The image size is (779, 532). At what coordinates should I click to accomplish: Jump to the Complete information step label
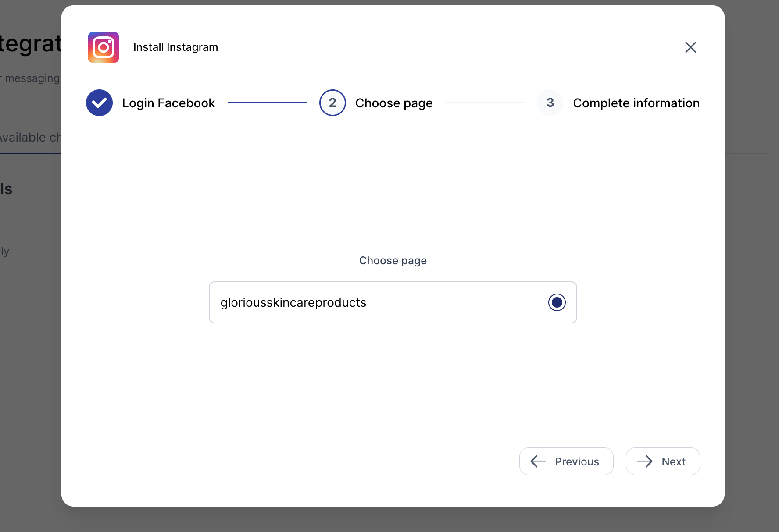point(636,103)
